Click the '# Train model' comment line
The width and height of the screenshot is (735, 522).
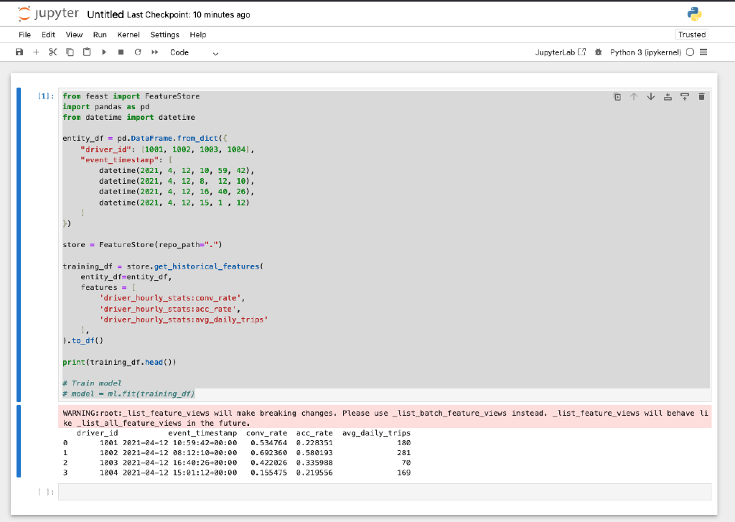[x=92, y=383]
